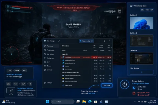This screenshot has width=158, height=105.
Task: Check the battery icon in system tray
Action: 145,102
